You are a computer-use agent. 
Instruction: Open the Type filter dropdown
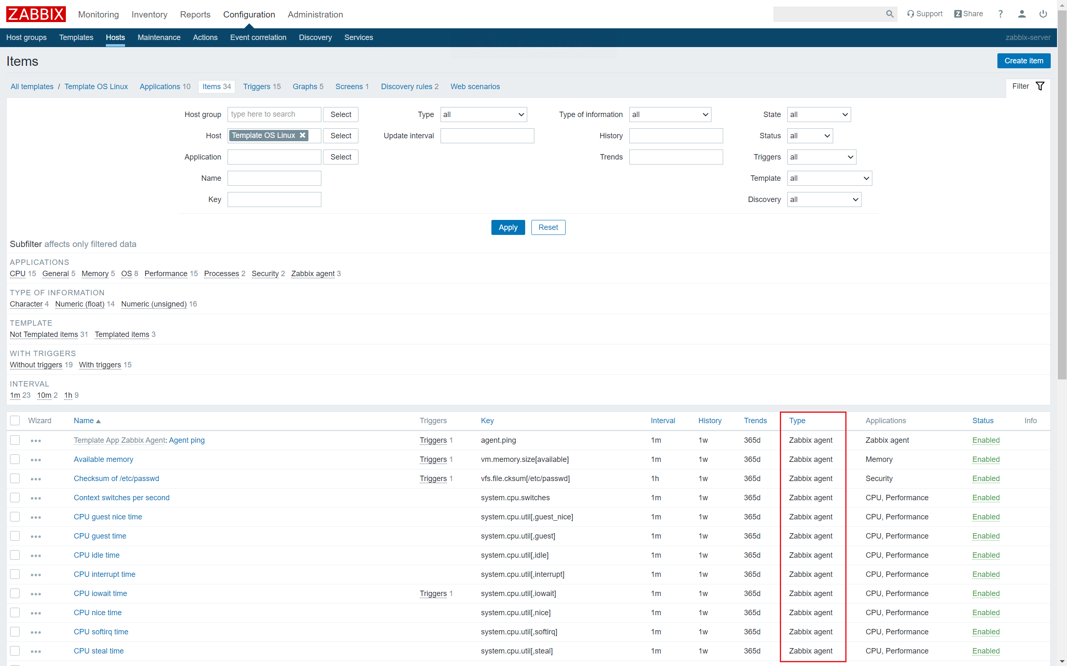coord(483,115)
